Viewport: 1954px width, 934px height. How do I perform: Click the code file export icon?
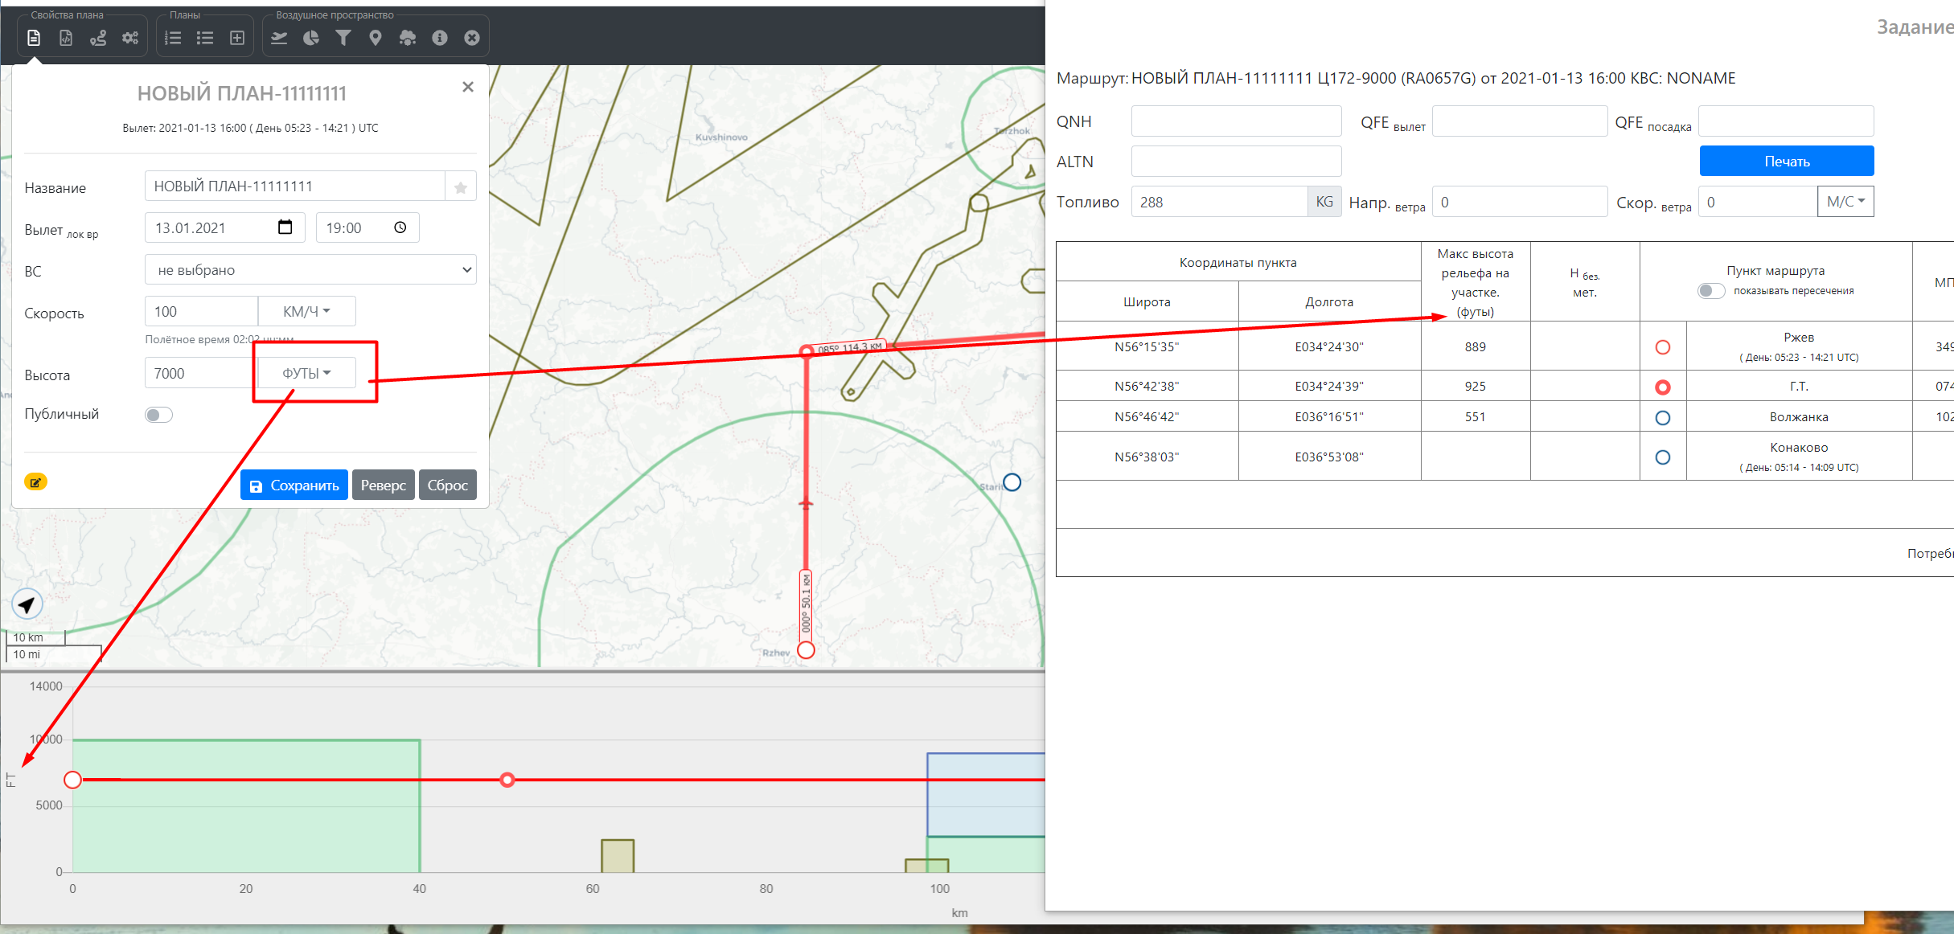point(66,38)
